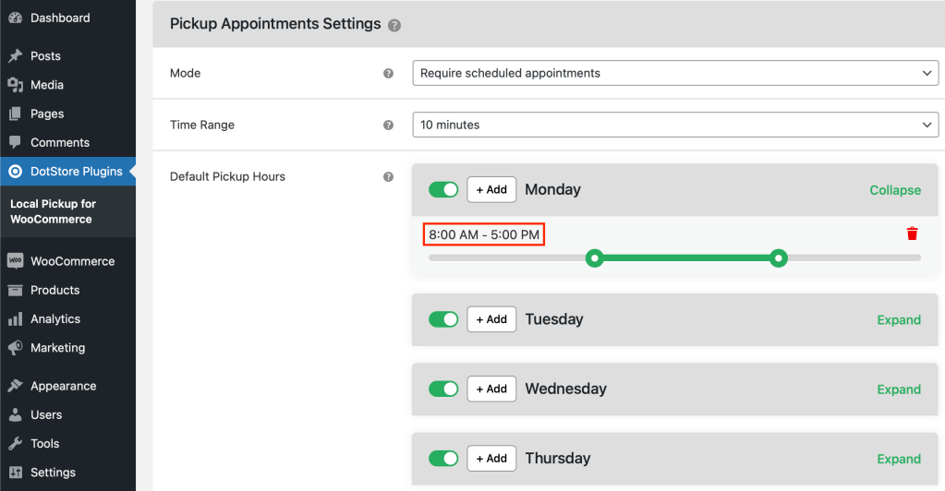
Task: Toggle off Monday pickup hours
Action: pyautogui.click(x=443, y=190)
